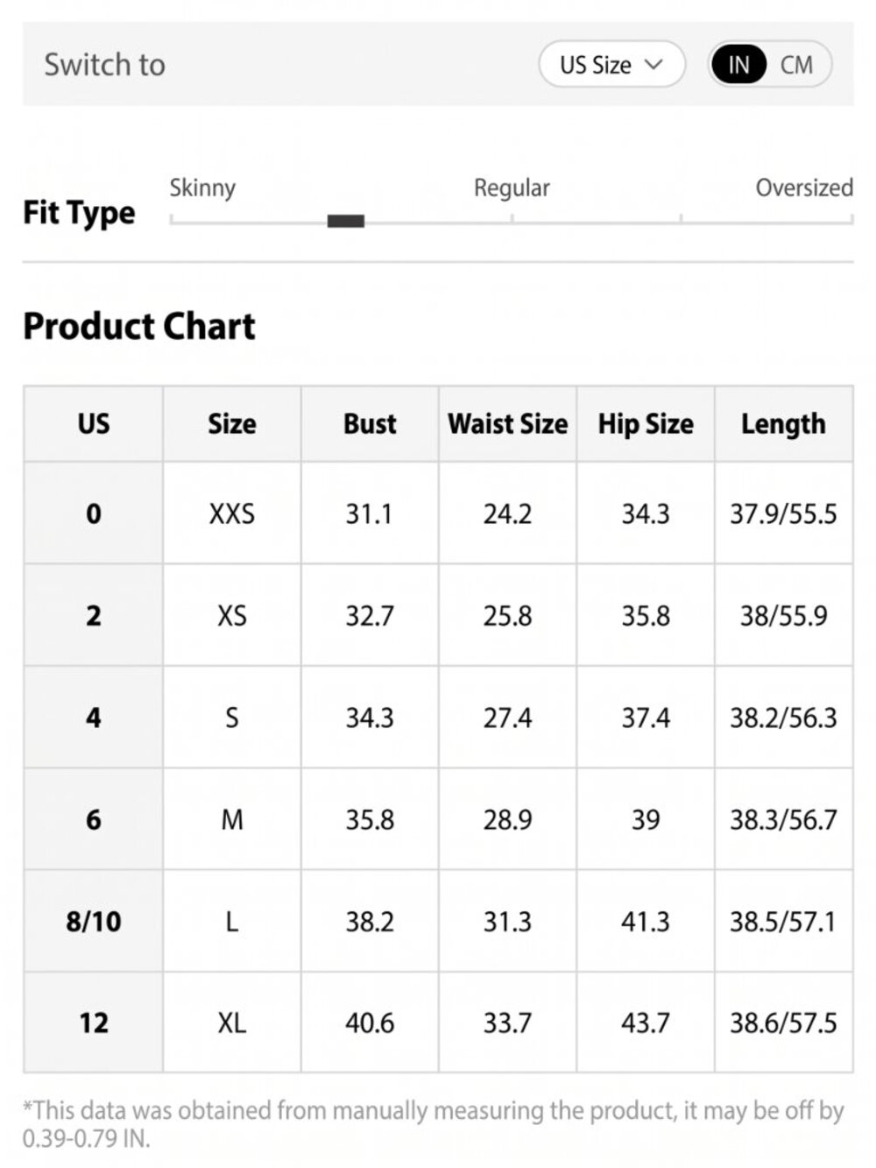The width and height of the screenshot is (876, 1168).
Task: Switch measurement units to CM
Action: pos(796,65)
